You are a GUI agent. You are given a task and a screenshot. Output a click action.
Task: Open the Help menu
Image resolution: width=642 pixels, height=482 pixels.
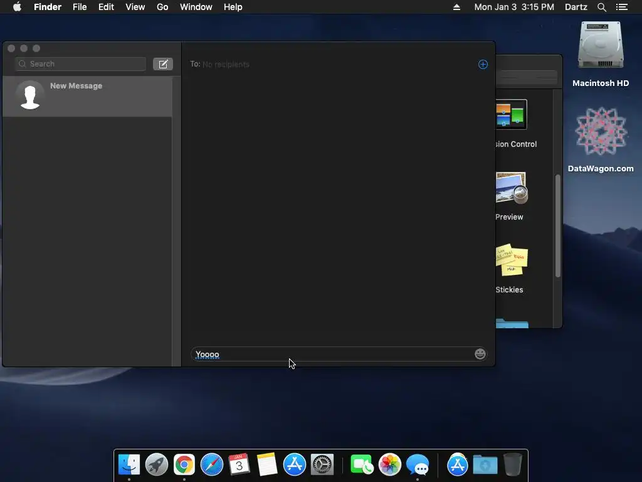coord(233,7)
